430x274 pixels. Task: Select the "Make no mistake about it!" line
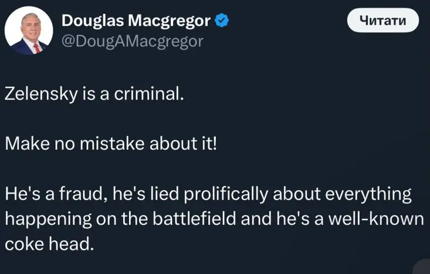111,144
